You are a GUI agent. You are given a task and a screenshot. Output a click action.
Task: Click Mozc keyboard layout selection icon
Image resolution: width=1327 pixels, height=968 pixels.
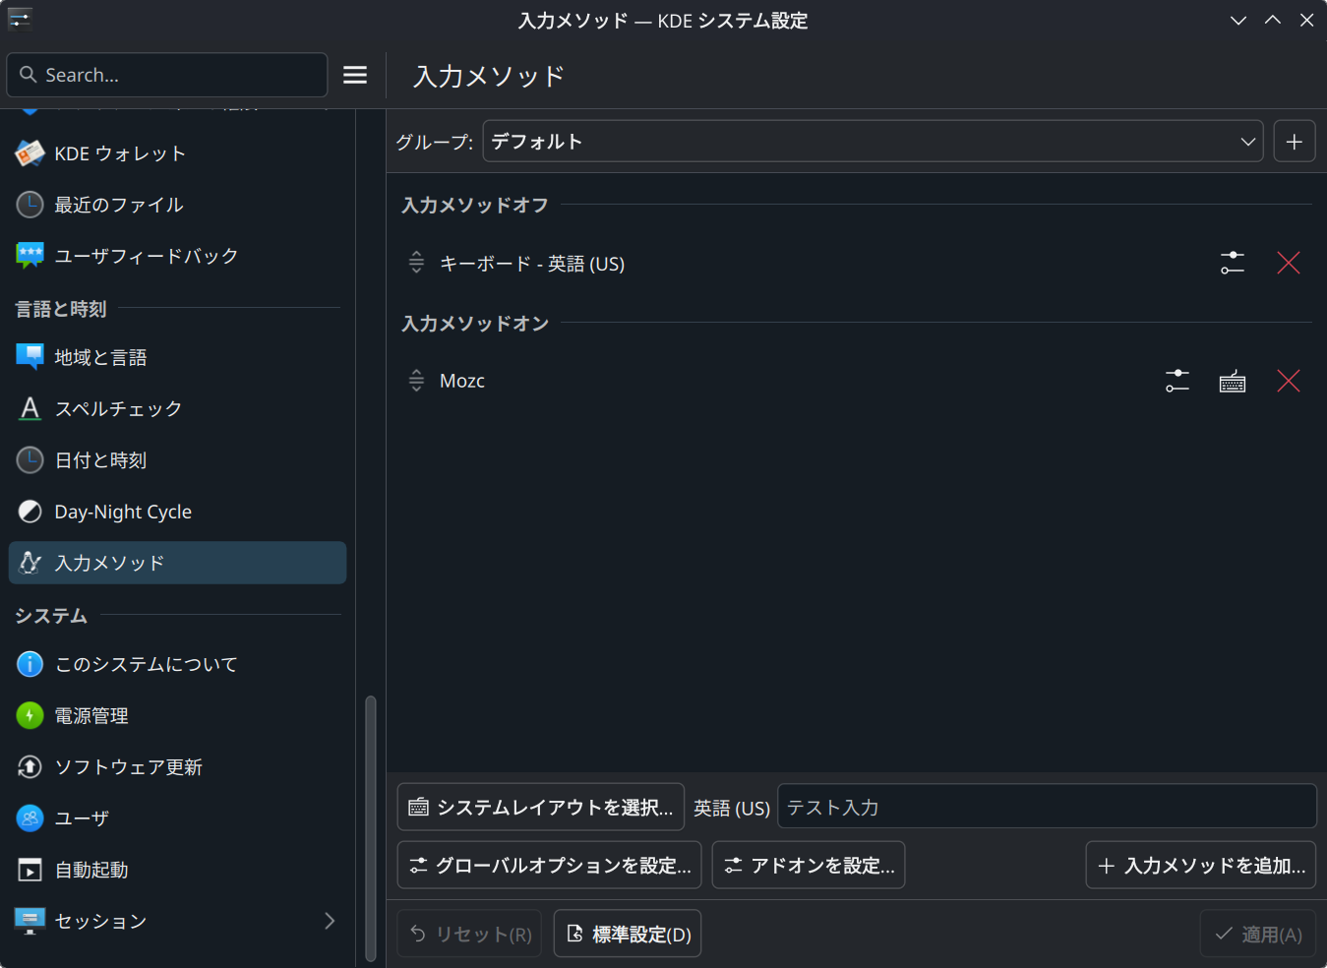(x=1233, y=381)
